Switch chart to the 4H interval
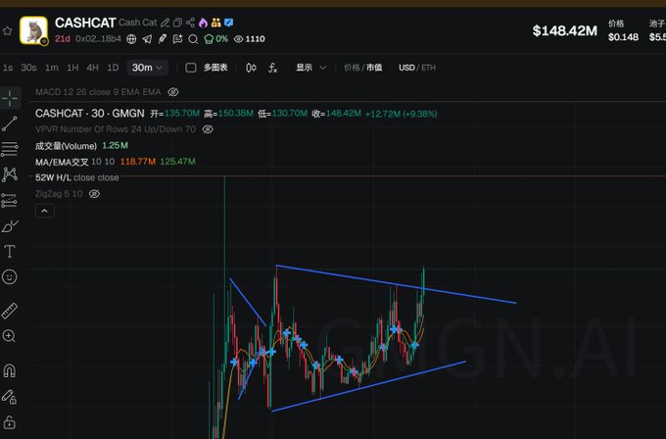The image size is (666, 439). point(93,68)
